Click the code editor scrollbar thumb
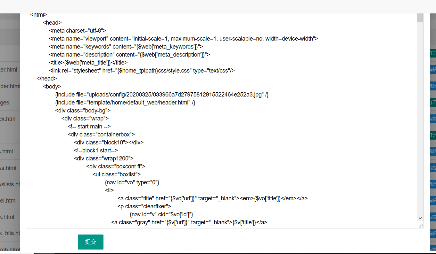Screen dimensions: 436x254 [420, 18]
